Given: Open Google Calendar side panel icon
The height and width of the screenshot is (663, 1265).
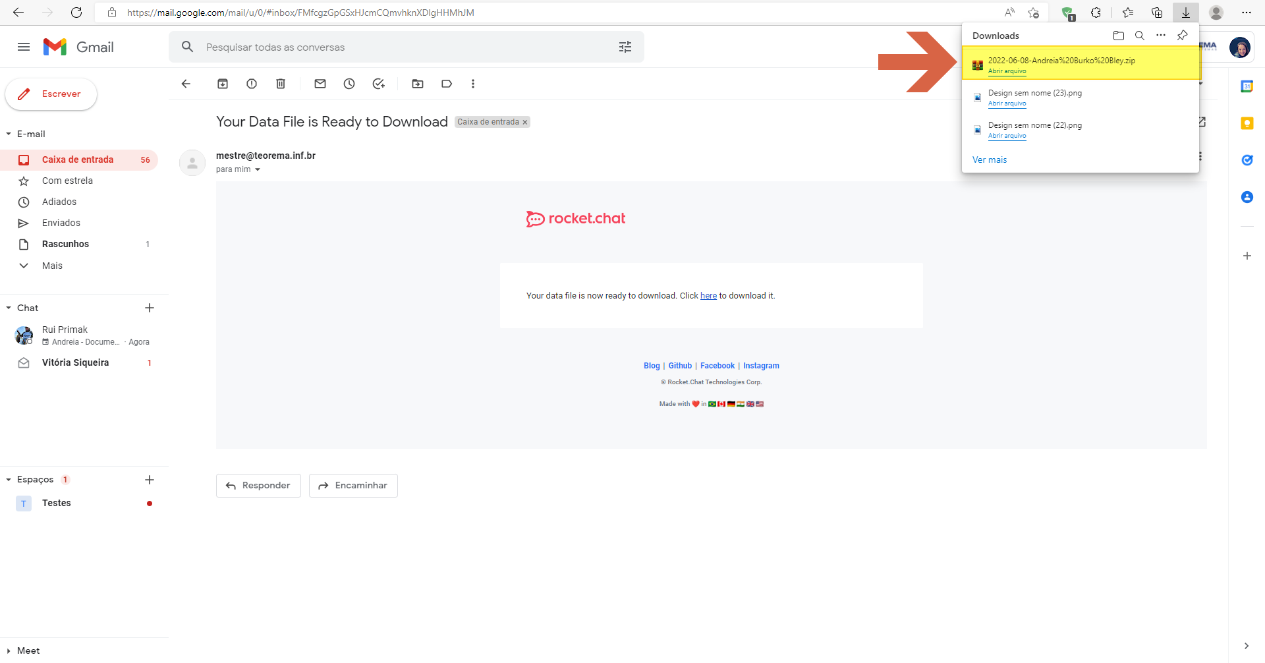Looking at the screenshot, I should point(1247,86).
